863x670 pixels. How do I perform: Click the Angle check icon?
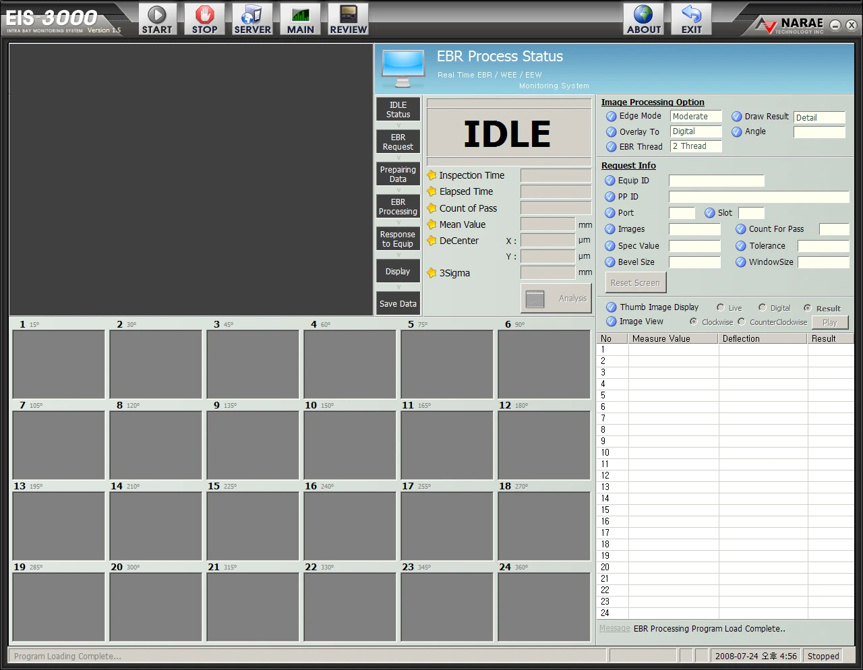click(x=737, y=131)
